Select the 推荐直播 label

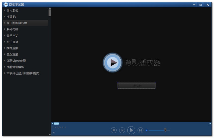coord(12,48)
